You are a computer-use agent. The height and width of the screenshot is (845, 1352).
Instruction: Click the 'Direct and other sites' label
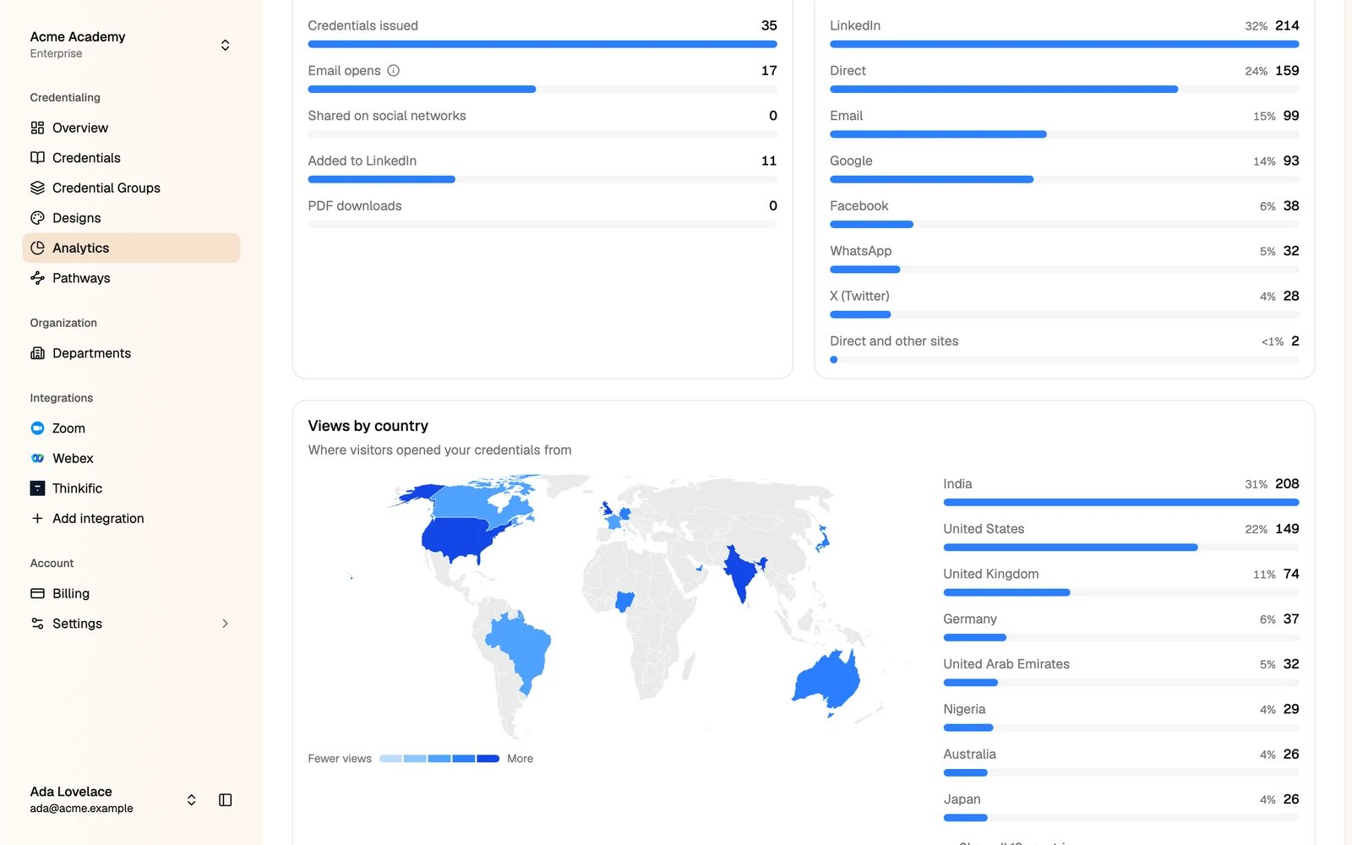(894, 341)
